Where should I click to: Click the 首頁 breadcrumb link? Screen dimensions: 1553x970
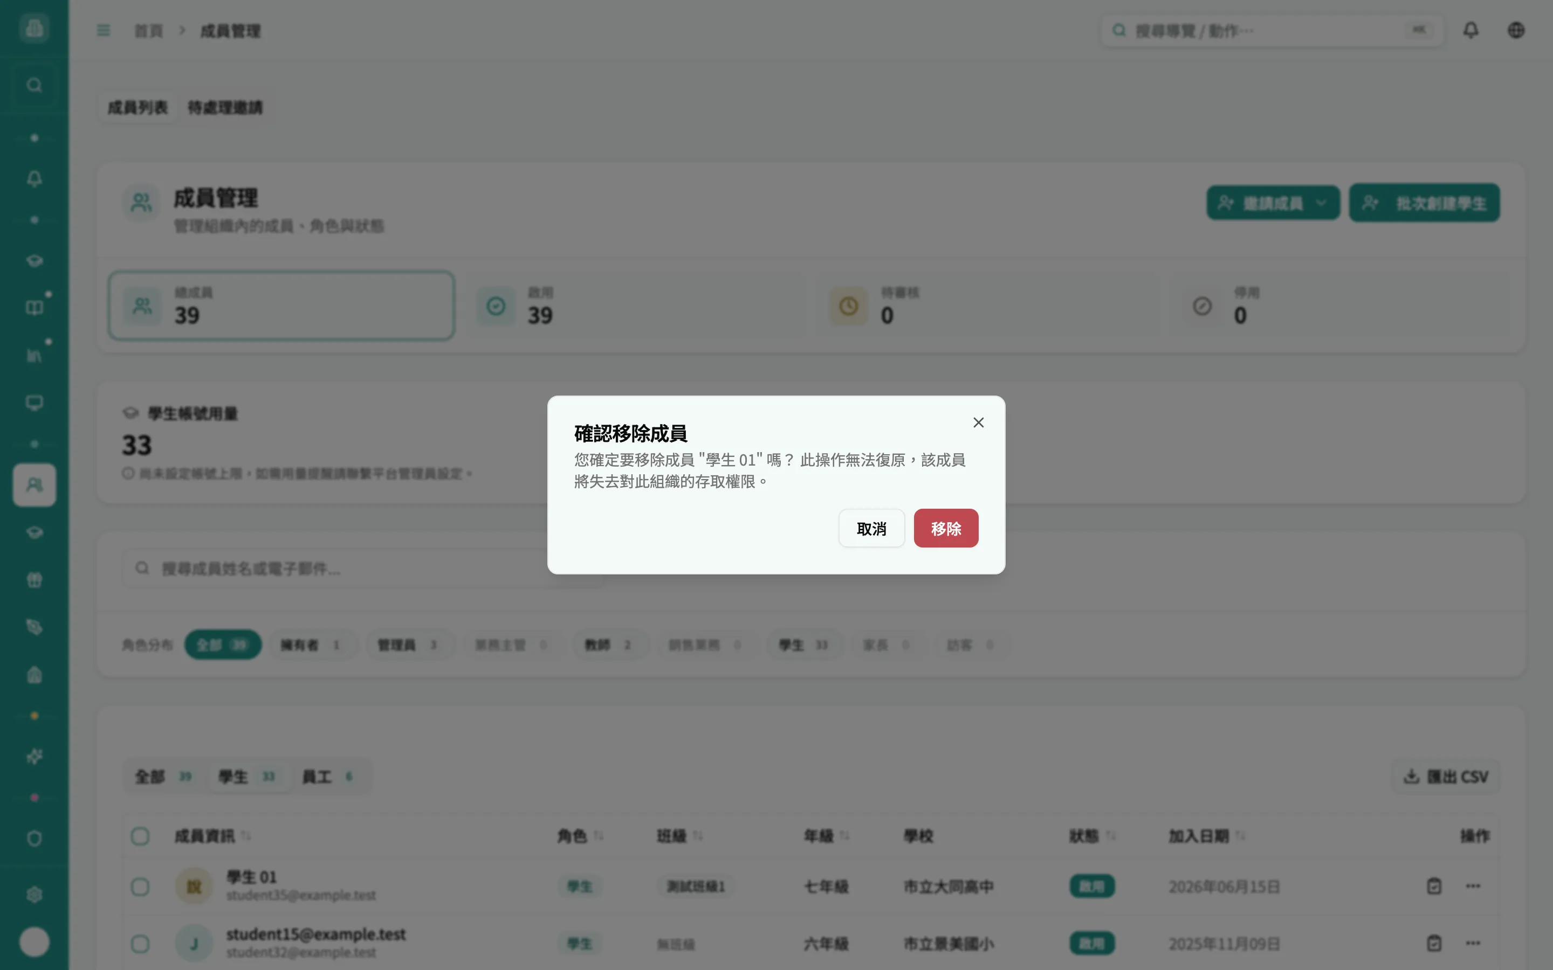tap(149, 31)
